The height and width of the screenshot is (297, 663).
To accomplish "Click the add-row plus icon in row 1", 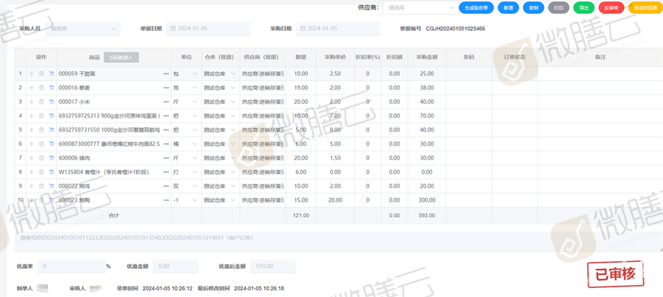I will [31, 73].
